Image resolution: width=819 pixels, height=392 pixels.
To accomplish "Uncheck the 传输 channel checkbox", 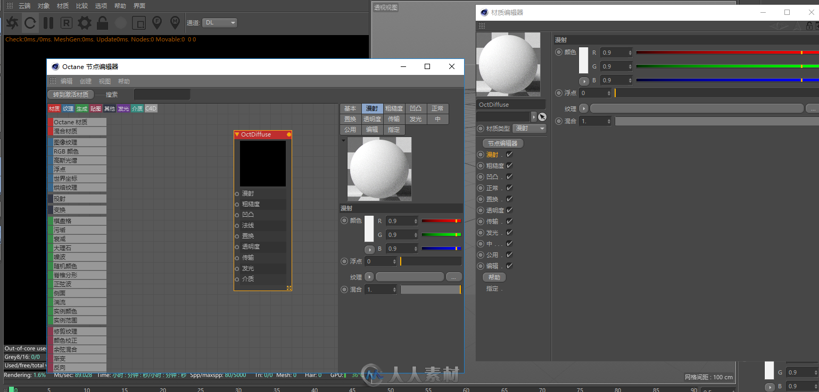I will pos(509,221).
